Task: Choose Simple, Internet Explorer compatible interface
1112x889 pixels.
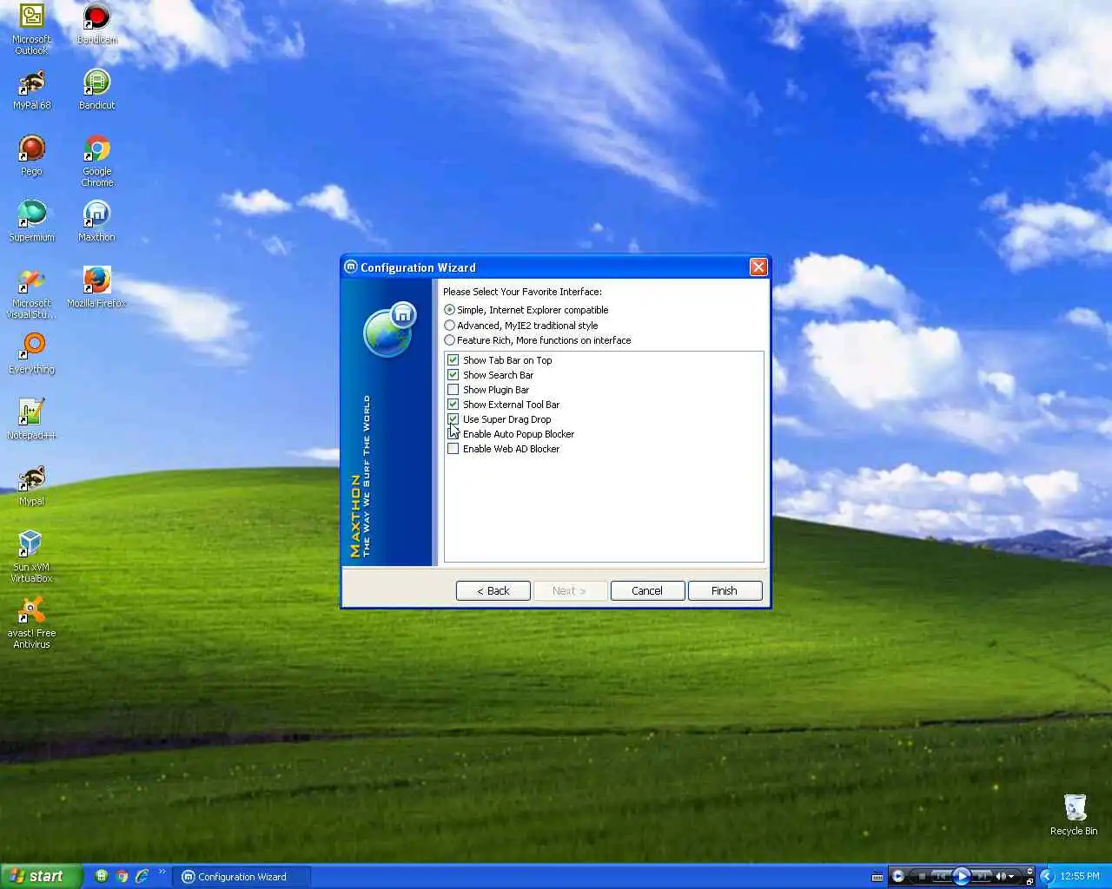Action: tap(526, 310)
